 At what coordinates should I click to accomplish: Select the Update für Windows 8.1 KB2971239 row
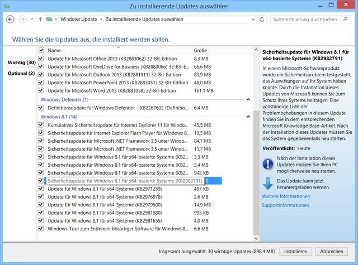point(130,189)
